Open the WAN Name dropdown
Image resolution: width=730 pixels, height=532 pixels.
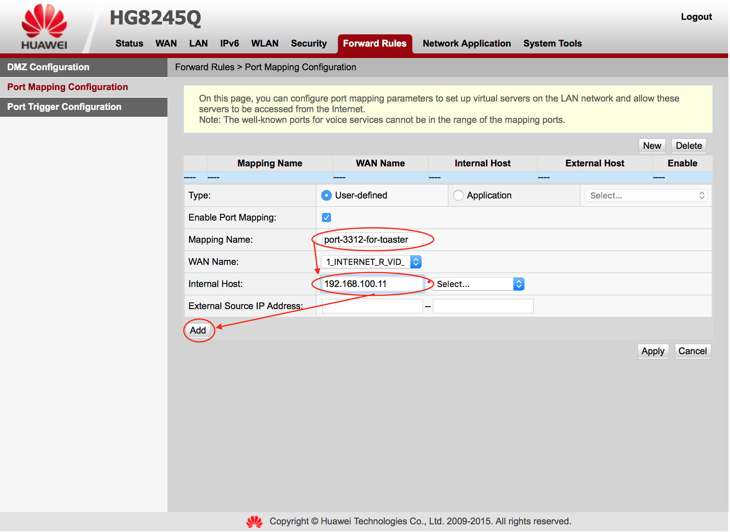click(371, 262)
